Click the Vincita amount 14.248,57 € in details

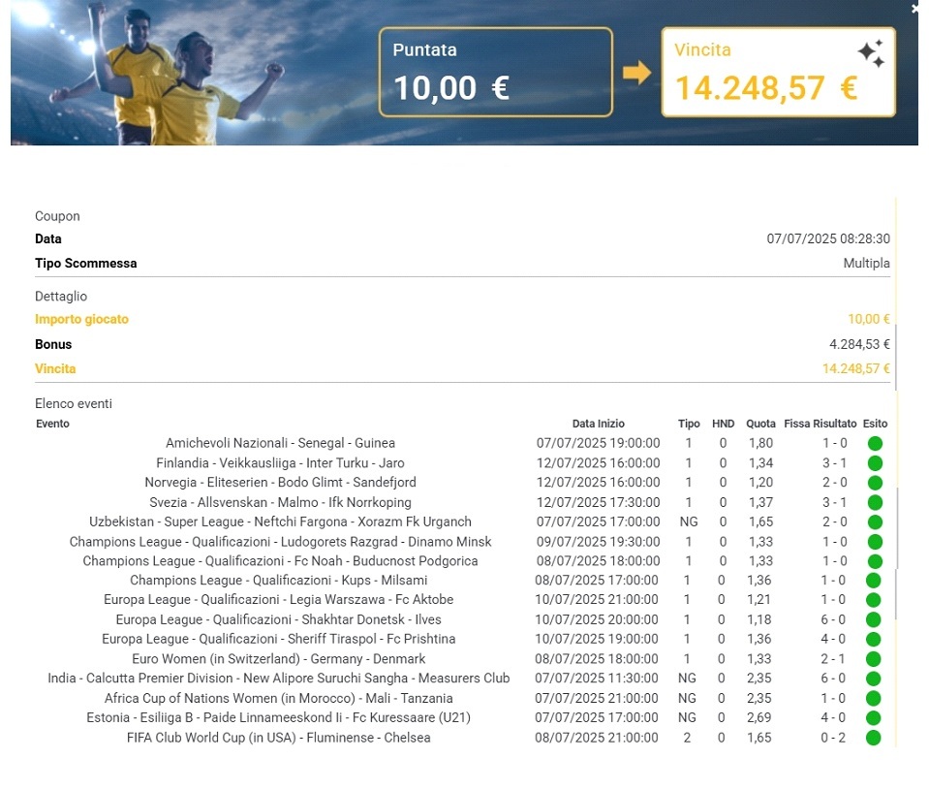pyautogui.click(x=855, y=368)
